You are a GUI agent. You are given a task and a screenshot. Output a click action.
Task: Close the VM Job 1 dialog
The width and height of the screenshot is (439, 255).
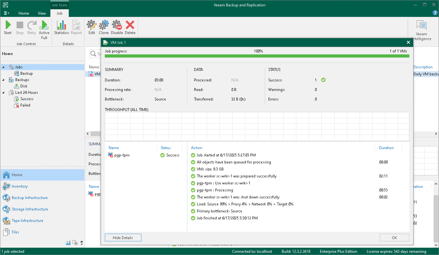tap(408, 42)
